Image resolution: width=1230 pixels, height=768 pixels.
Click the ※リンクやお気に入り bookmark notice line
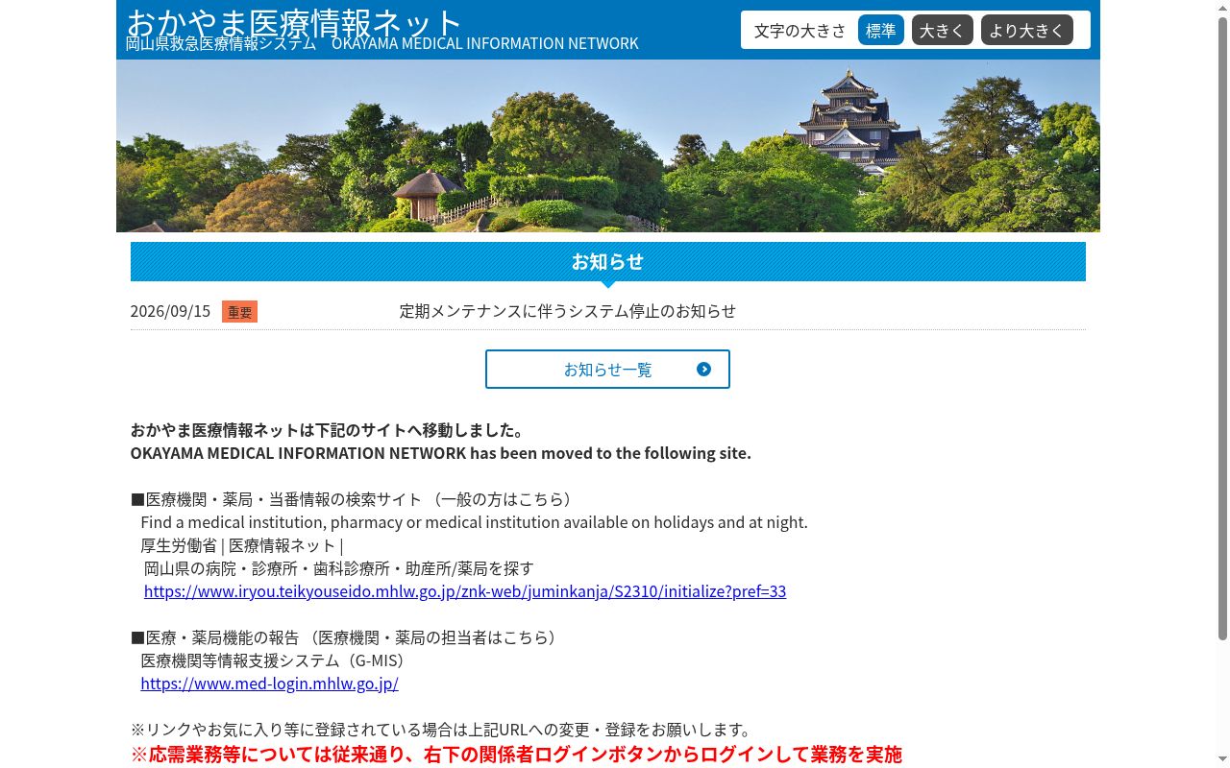click(x=441, y=730)
